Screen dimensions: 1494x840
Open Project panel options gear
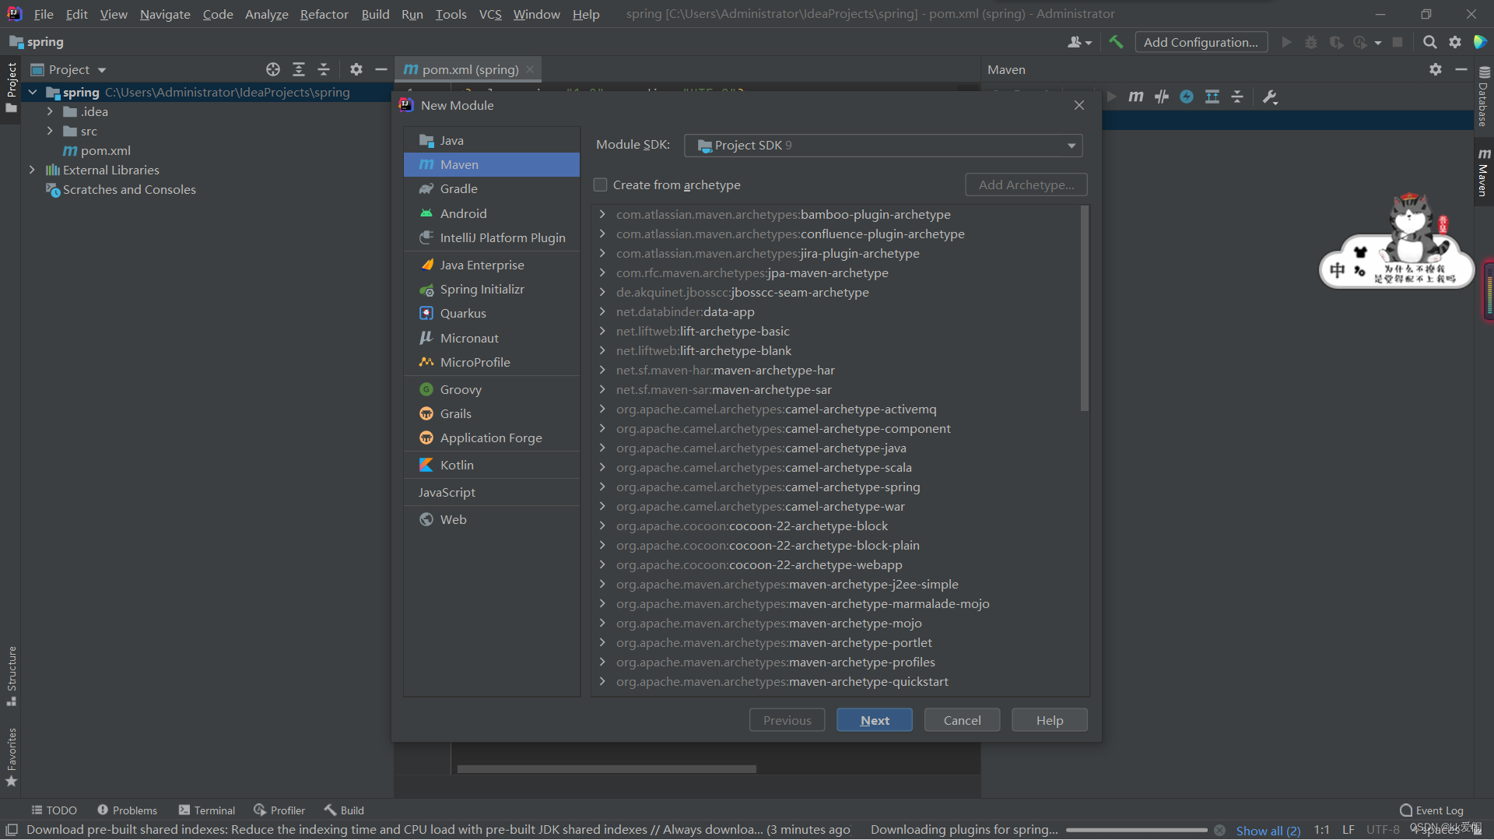356,69
